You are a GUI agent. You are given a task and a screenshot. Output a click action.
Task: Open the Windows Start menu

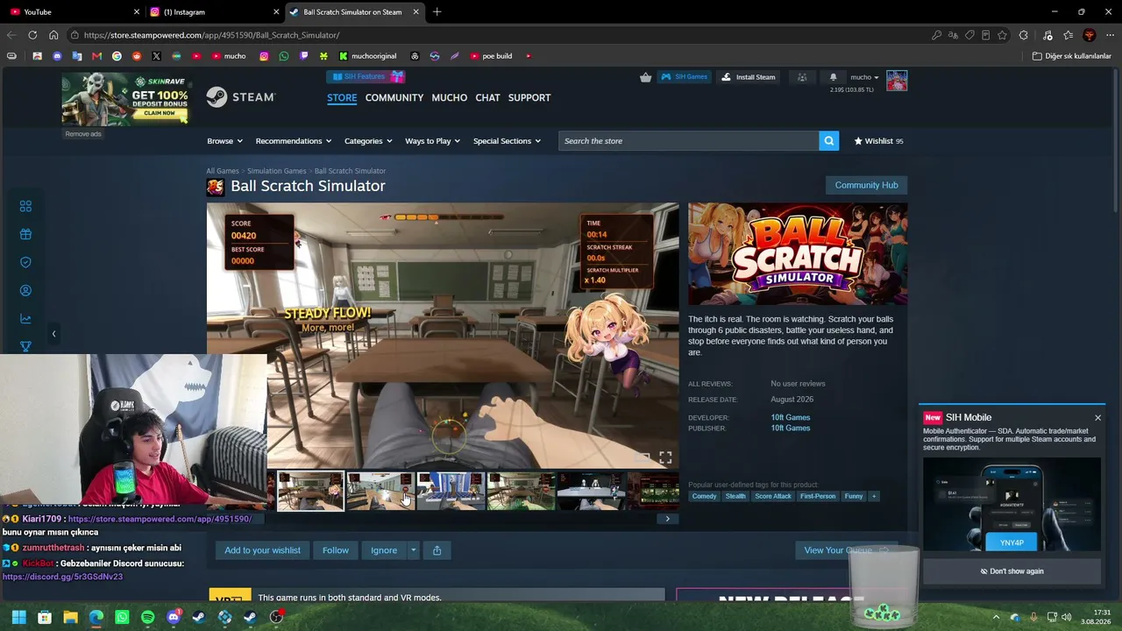tap(18, 617)
